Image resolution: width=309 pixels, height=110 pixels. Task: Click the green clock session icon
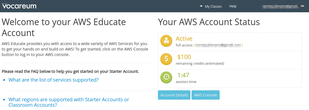click(166, 78)
